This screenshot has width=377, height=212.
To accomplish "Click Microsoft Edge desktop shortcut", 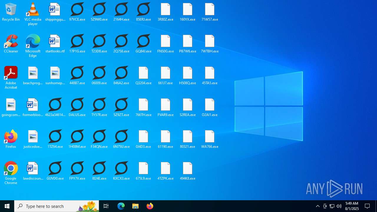I will tap(33, 46).
